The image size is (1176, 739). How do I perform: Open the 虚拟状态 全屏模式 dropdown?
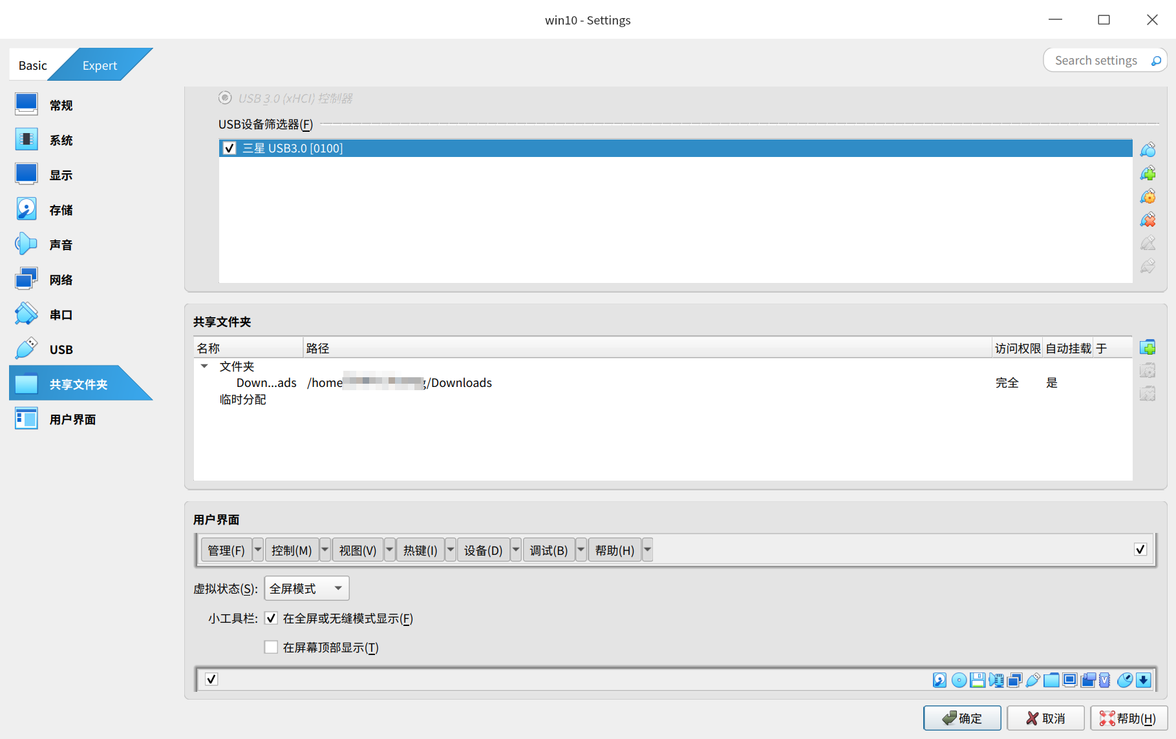pos(306,588)
